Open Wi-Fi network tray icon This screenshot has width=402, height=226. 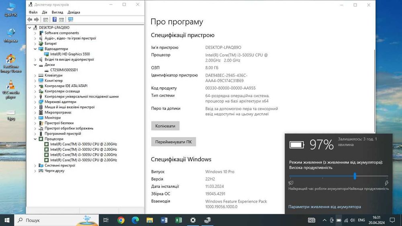coord(346,220)
